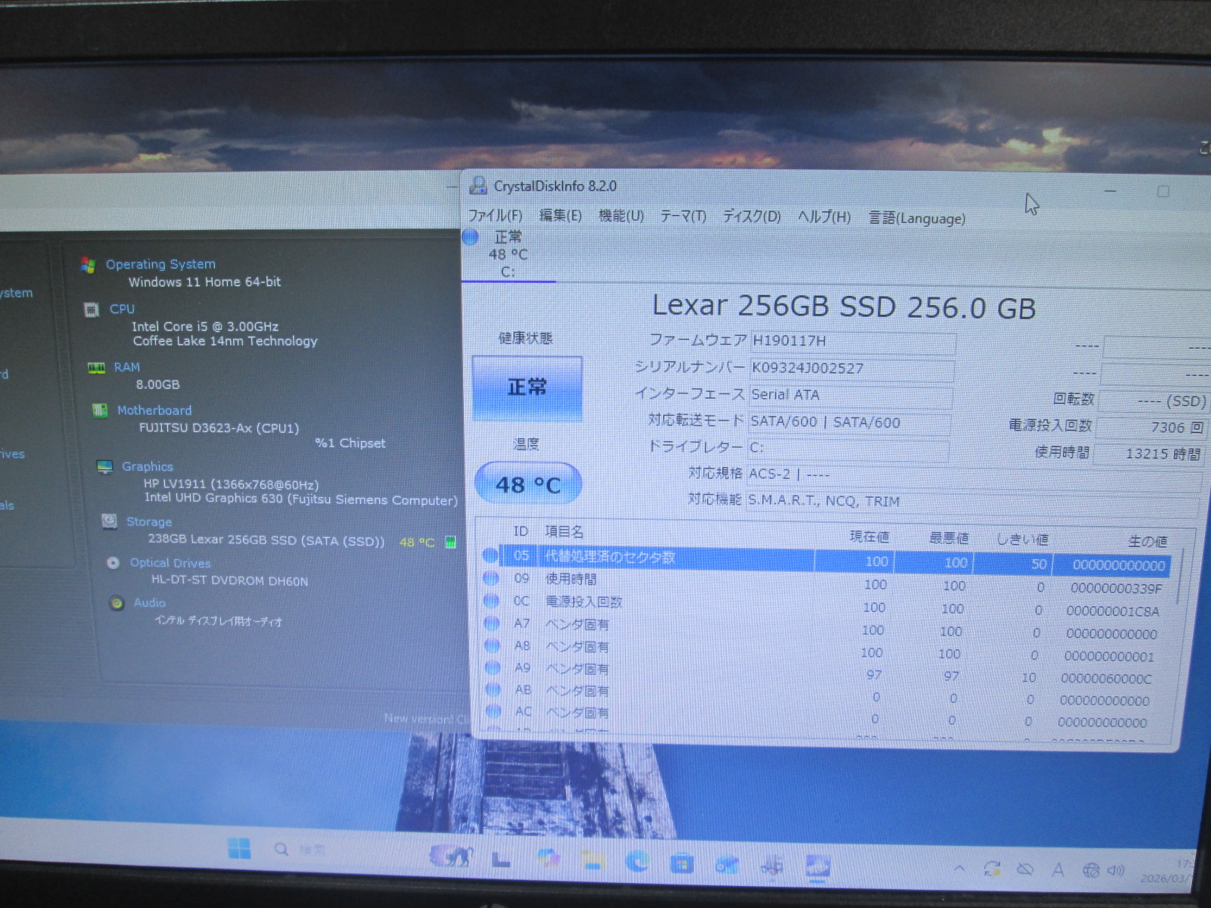The image size is (1211, 908).
Task: Open the 言語(Language) menu
Action: [917, 219]
